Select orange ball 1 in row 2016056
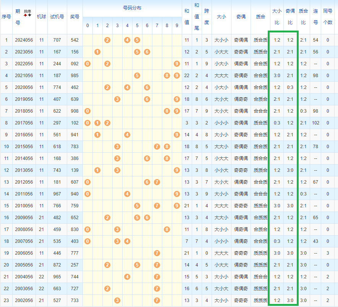The image size is (338, 307). point(97,135)
